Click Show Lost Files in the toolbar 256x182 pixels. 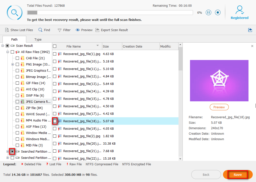click(19, 30)
